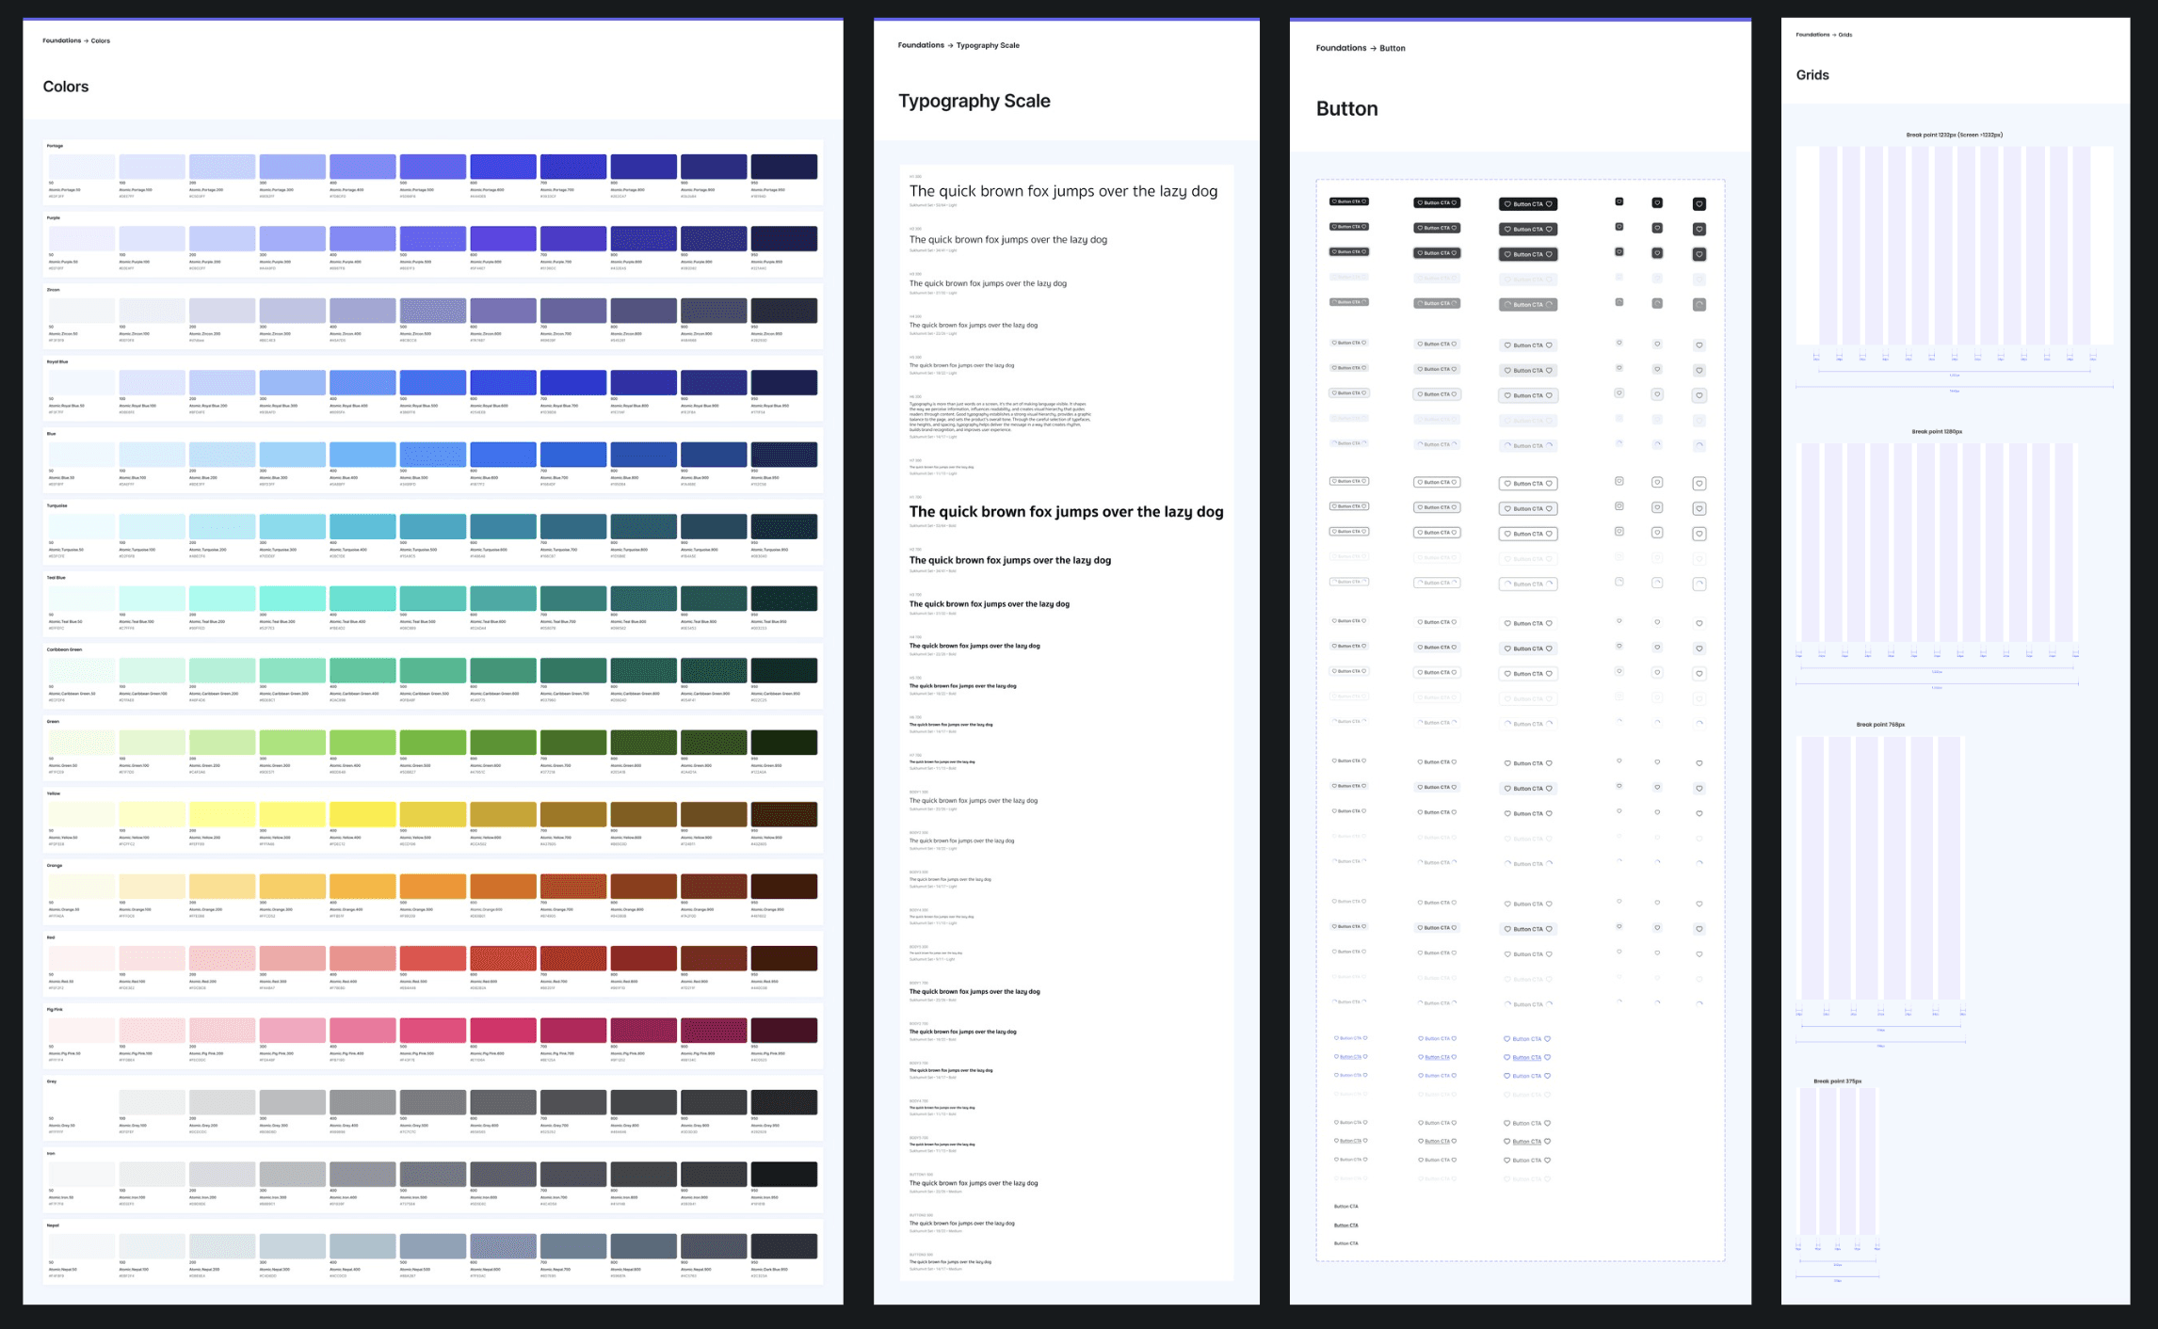This screenshot has width=2158, height=1329.
Task: Click the right heart icon on the top blue link Button CTA
Action: 1547,1039
